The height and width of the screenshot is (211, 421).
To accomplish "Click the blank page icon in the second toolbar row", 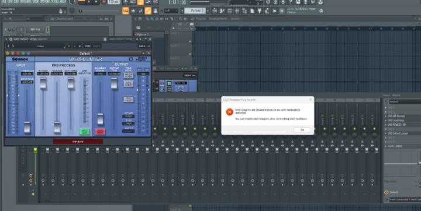I will click(252, 11).
